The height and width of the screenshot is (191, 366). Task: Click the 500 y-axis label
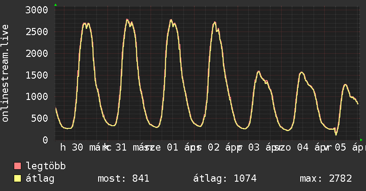40,118
